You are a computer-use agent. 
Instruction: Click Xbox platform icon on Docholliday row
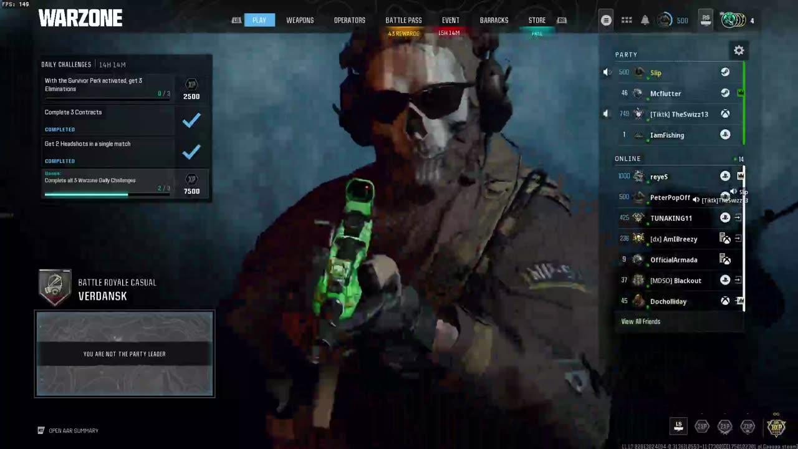tap(725, 301)
